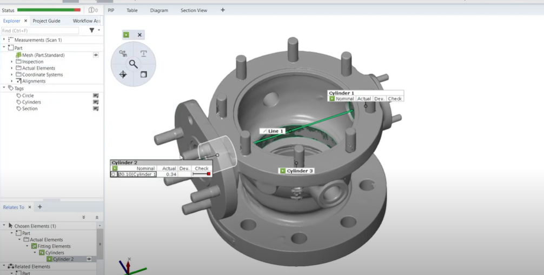Click the Find (Ctrl+F) search field
Screen dimensions: 544x275
(x=40, y=30)
